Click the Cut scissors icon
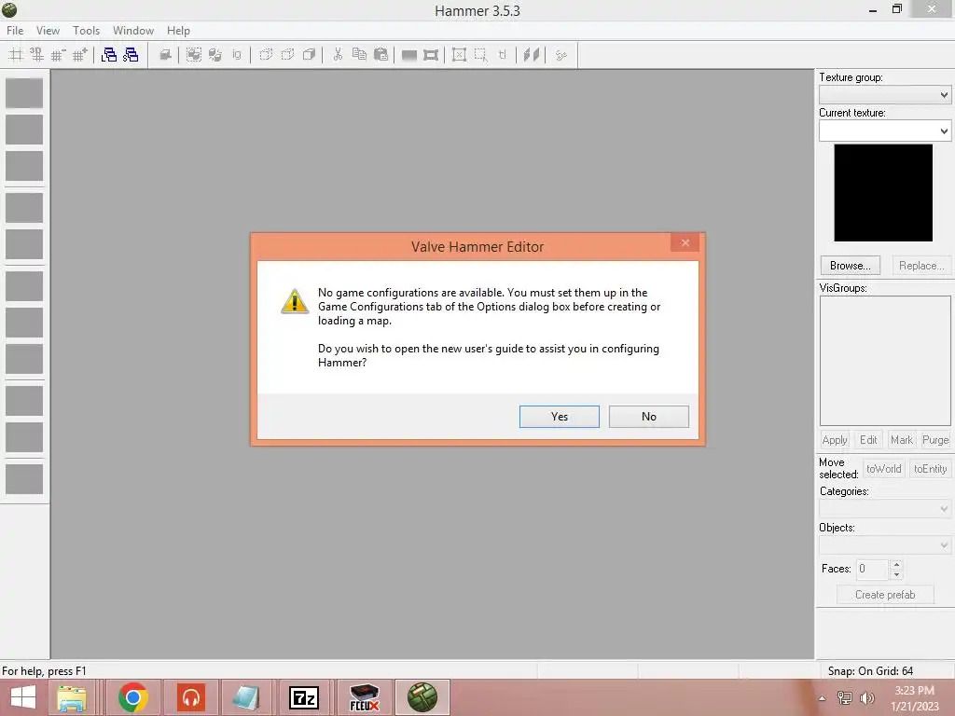Image resolution: width=955 pixels, height=716 pixels. (x=338, y=55)
